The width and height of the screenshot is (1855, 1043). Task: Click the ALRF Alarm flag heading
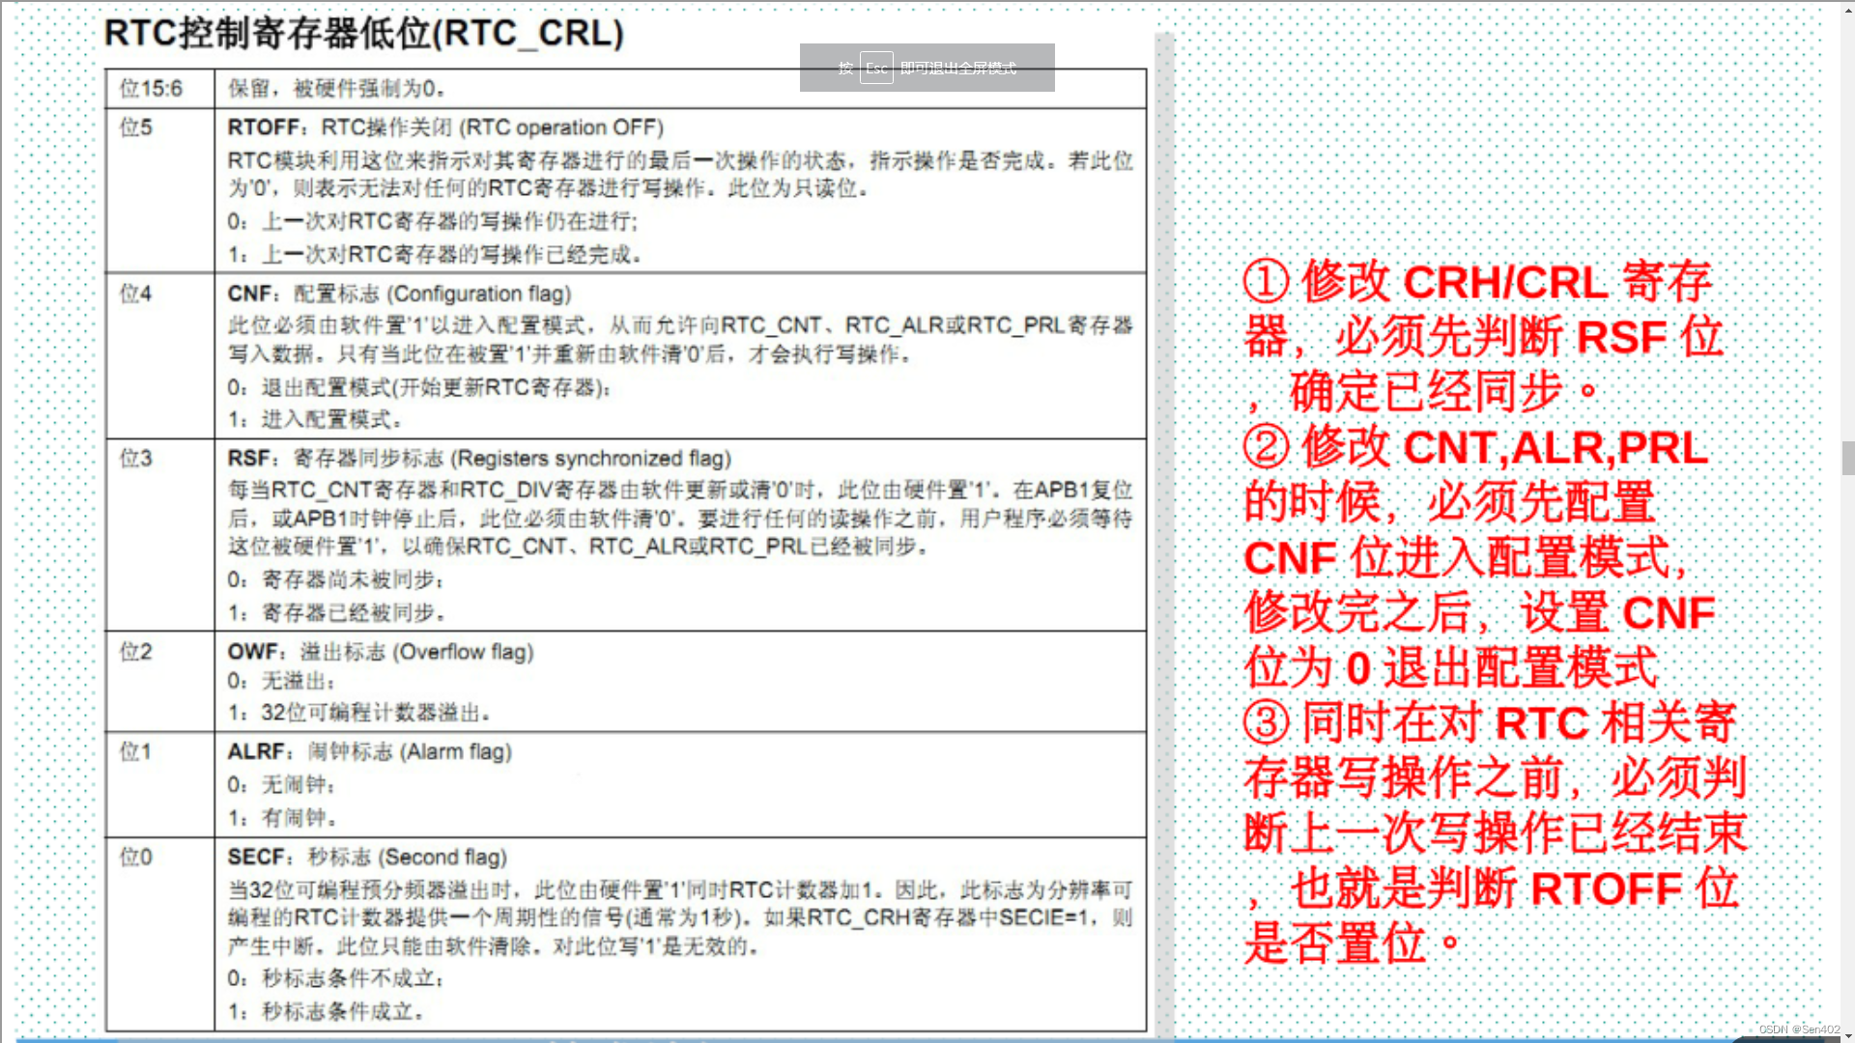(x=369, y=751)
